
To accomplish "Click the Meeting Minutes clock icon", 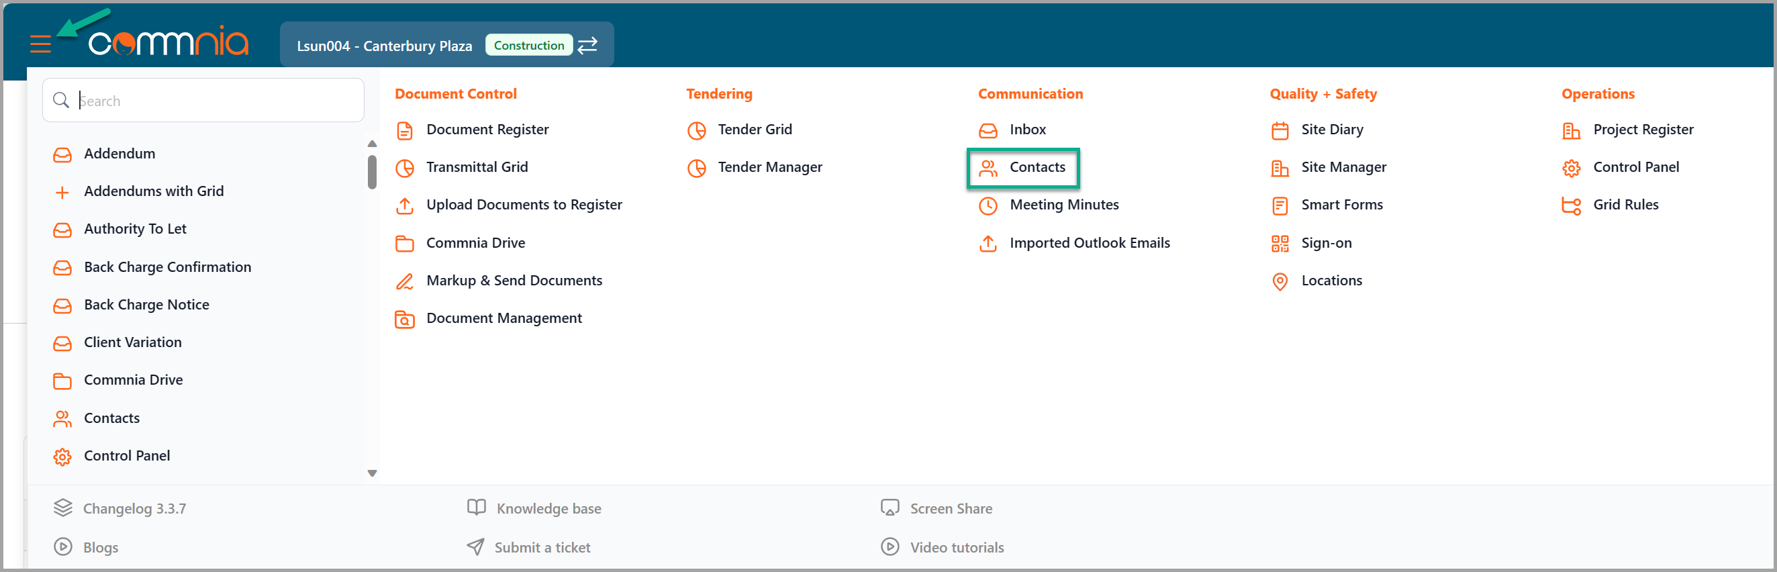I will click(x=988, y=205).
